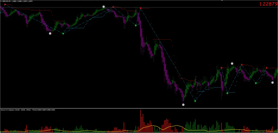Screen dimensions: 278x133
Task: Select the rightmost green buy arrow
Action: [x=256, y=83]
